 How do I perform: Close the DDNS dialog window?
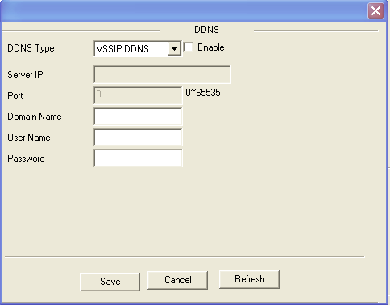[375, 11]
